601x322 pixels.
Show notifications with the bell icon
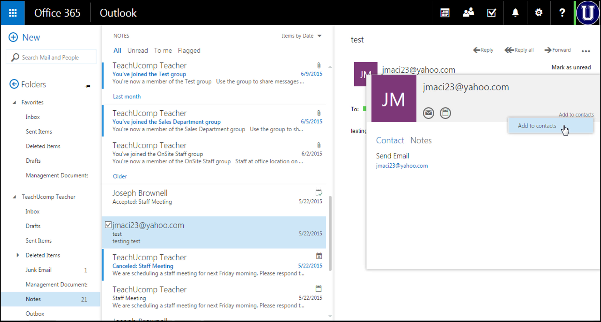point(515,13)
